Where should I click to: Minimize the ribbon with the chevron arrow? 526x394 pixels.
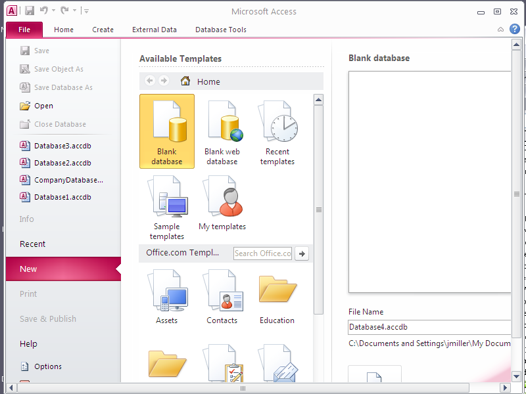pos(501,30)
